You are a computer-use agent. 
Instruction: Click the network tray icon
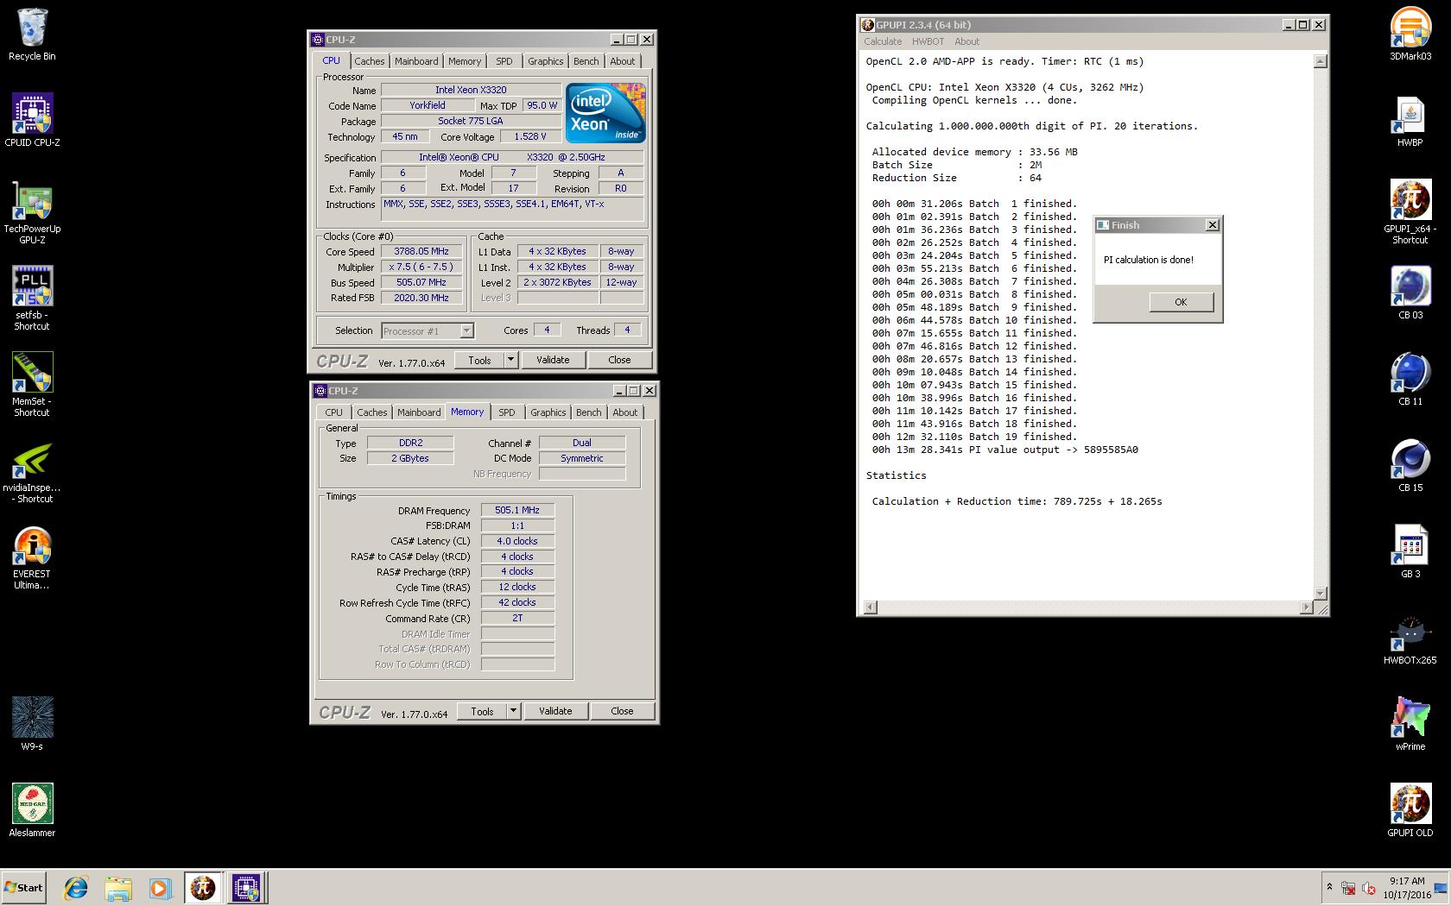(x=1348, y=888)
